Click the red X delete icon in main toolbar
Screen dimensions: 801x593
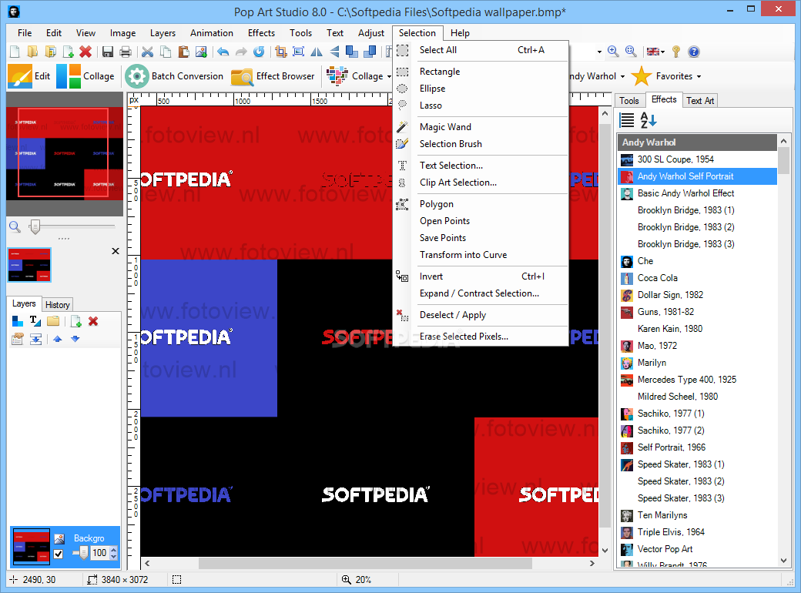[85, 52]
